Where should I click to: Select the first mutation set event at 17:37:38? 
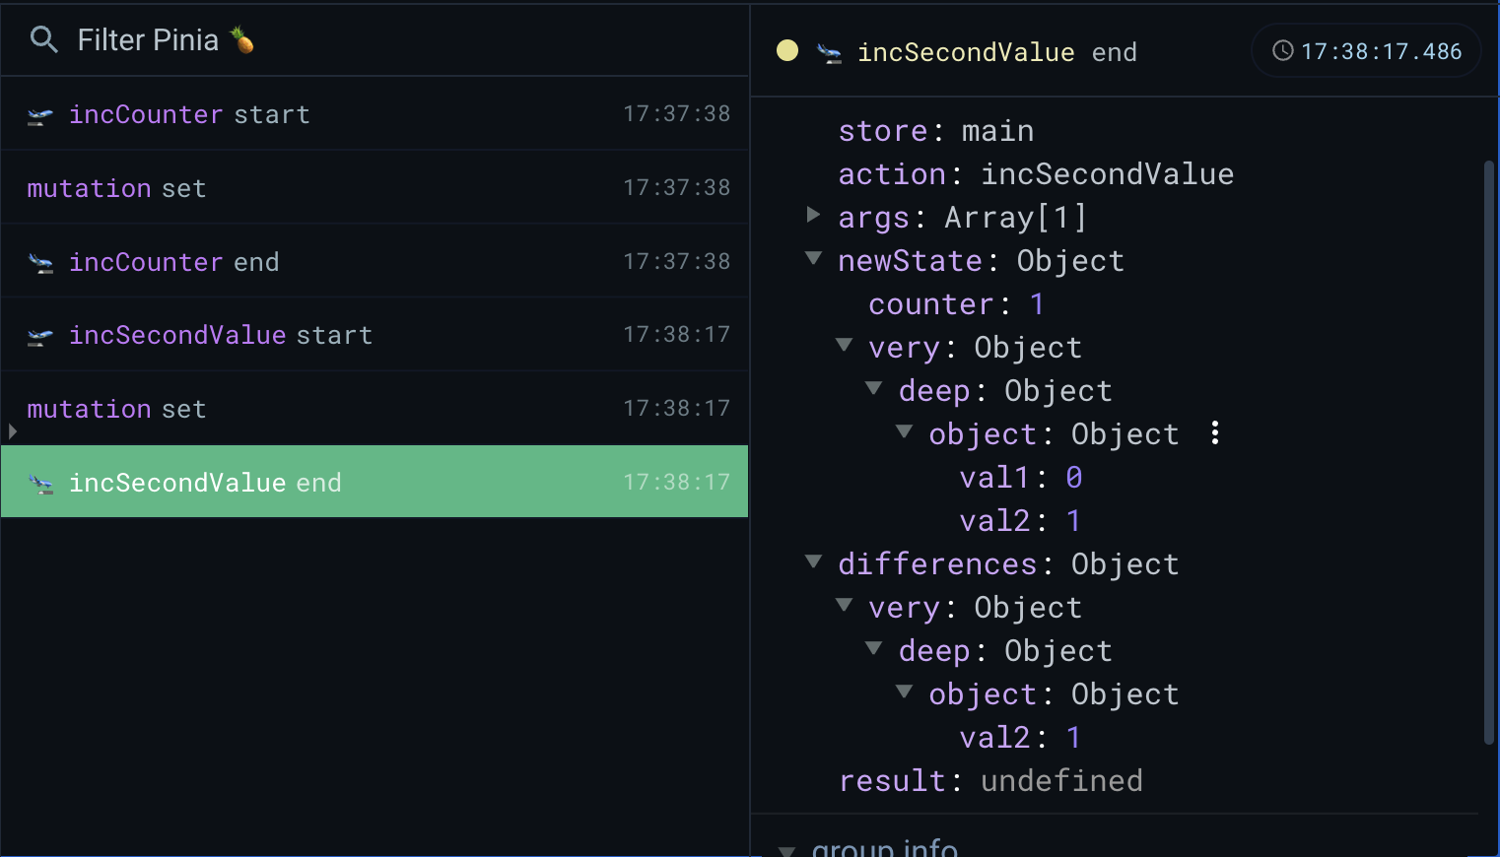click(x=375, y=187)
